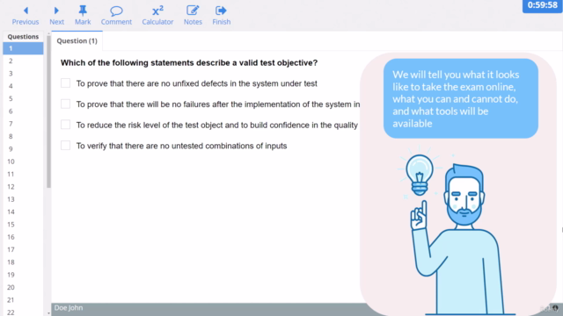
Task: Click the 'Questions' panel header
Action: 23,37
